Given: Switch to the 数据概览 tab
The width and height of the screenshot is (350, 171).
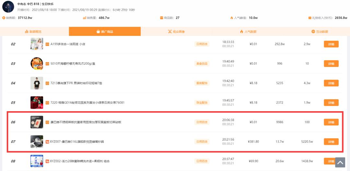Looking at the screenshot, I should click(33, 32).
